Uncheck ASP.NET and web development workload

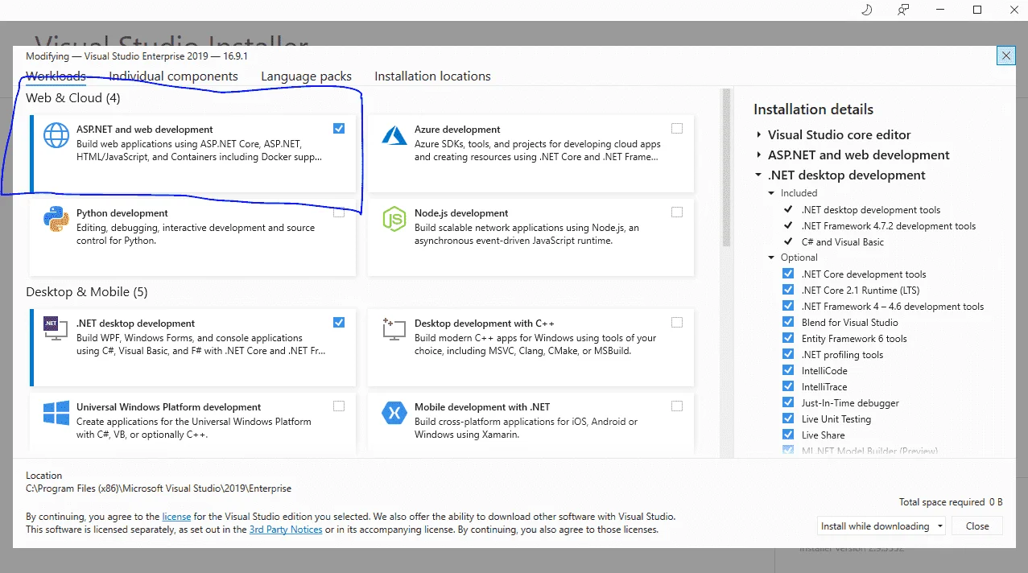[x=339, y=128]
